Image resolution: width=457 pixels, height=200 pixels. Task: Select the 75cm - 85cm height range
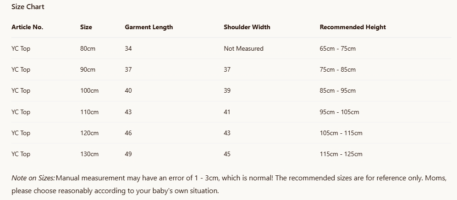point(337,69)
